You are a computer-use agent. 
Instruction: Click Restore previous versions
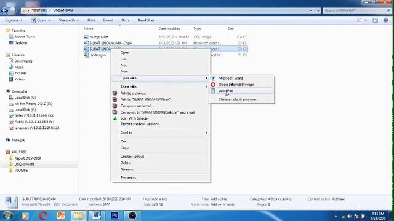click(x=161, y=124)
